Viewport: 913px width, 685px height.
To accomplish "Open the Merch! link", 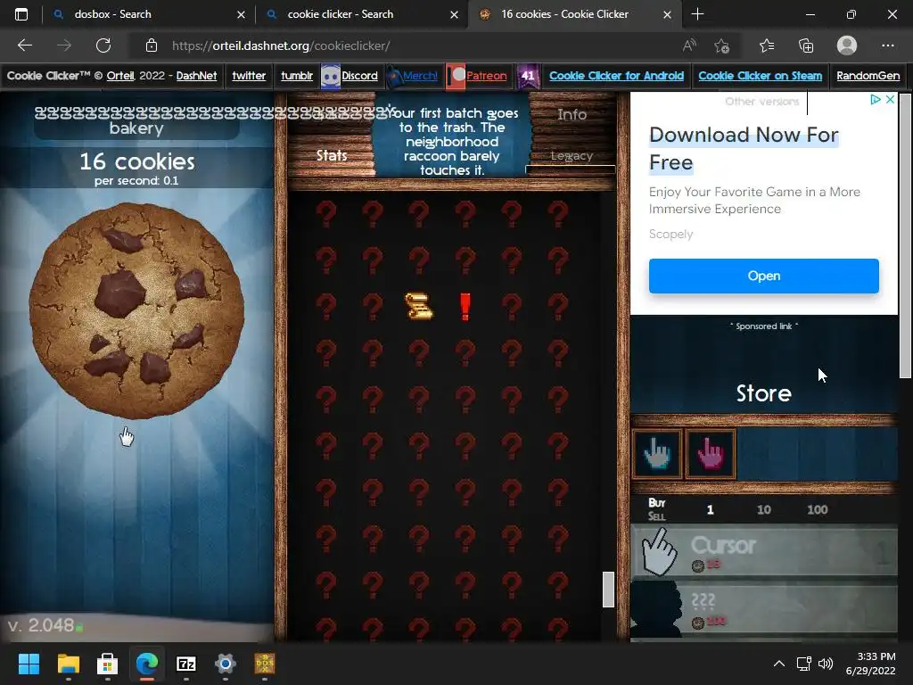I will click(x=420, y=76).
